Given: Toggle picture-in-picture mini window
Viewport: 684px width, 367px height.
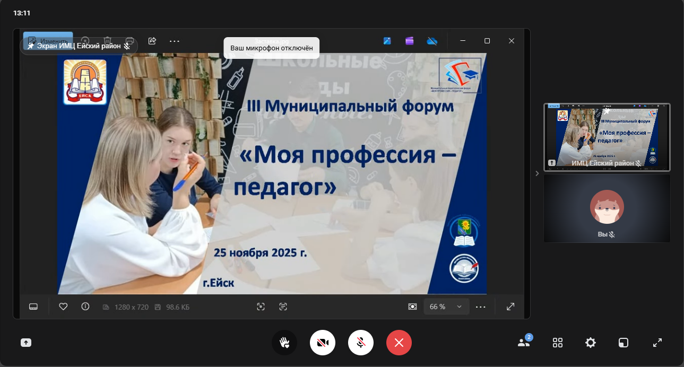Looking at the screenshot, I should [x=623, y=343].
